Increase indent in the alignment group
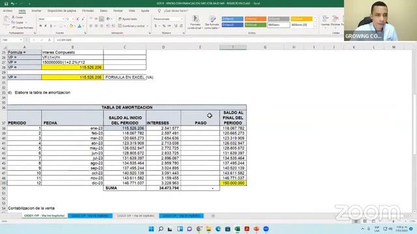Viewport: 417px width, 234px height. 113,26
